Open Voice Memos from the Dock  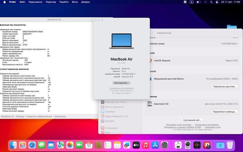pos(197,145)
